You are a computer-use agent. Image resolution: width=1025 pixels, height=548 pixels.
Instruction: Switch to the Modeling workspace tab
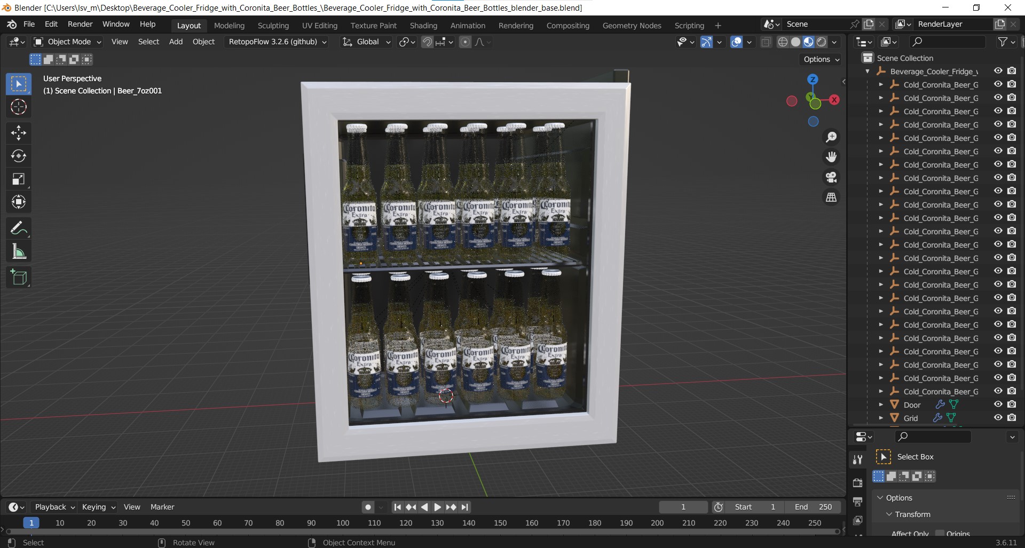(x=229, y=26)
